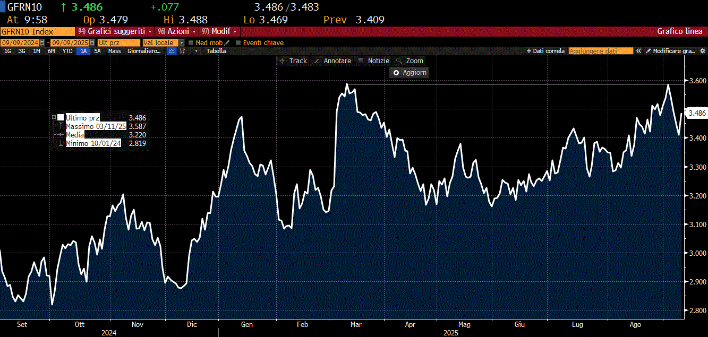Toggle the Med mob checkbox

point(191,43)
